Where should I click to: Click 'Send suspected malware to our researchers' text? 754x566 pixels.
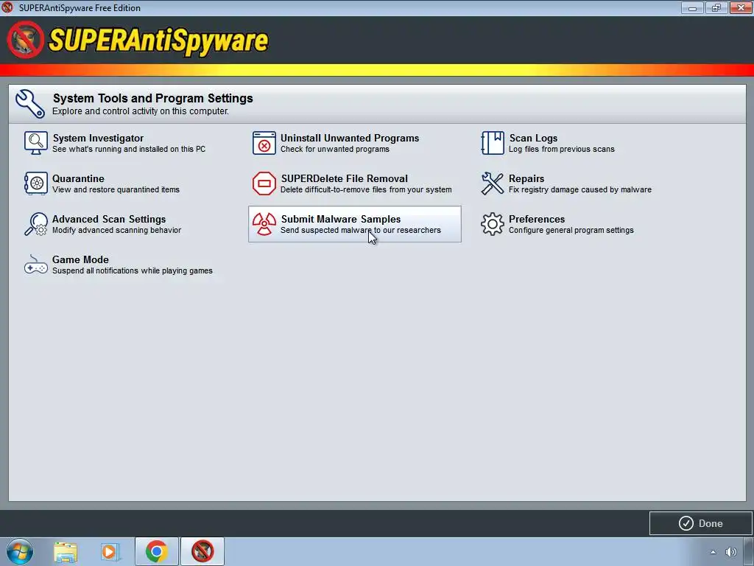click(x=361, y=230)
